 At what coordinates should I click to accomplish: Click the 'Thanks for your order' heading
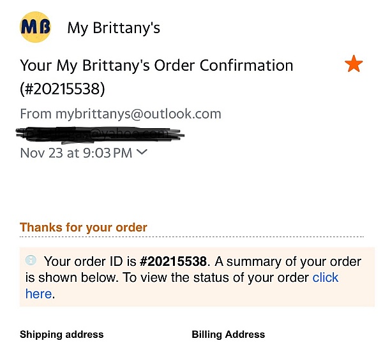(x=84, y=228)
